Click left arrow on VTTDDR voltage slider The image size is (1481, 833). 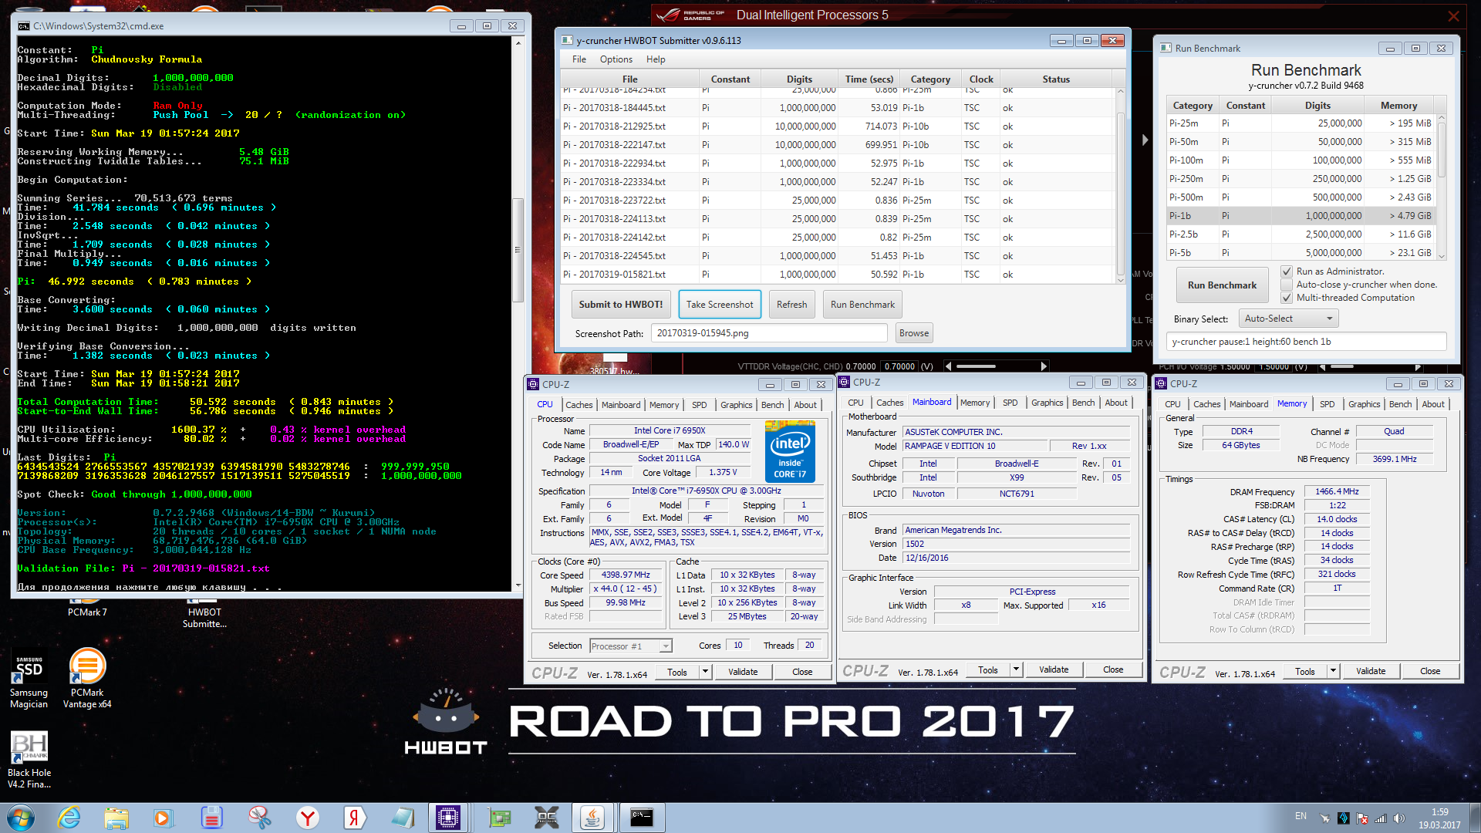949,366
